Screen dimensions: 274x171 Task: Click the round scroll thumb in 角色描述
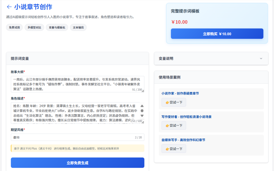142,111
